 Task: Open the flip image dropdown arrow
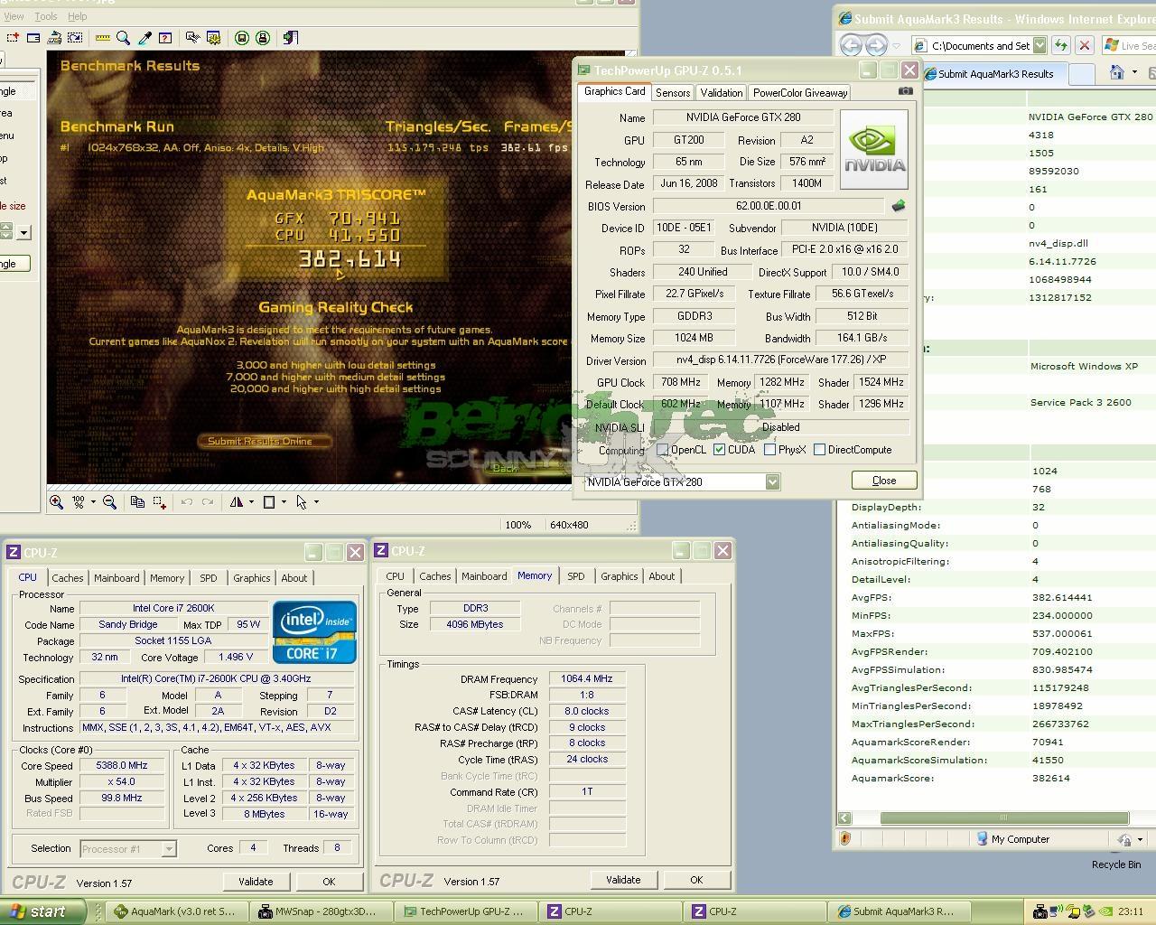click(x=251, y=502)
